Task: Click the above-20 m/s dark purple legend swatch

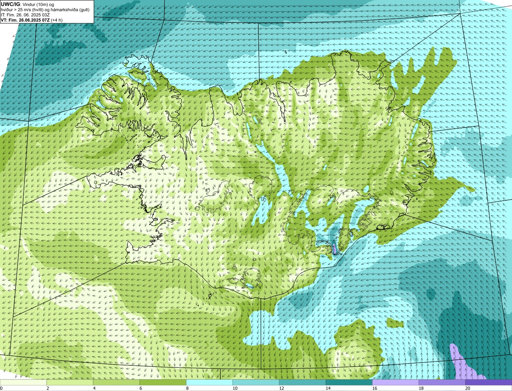Action: pos(488,382)
